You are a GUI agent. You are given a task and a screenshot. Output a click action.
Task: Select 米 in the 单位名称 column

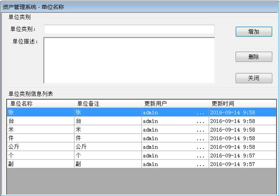[x=41, y=129]
